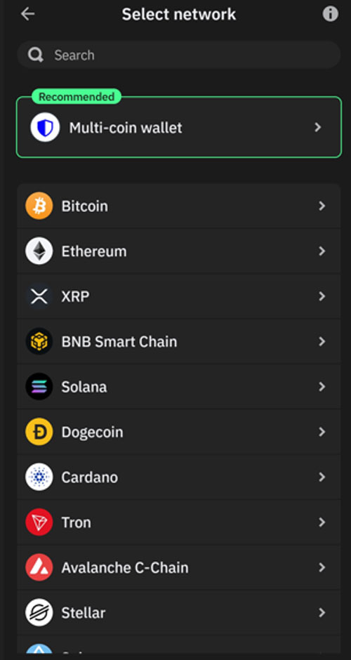Tap the Solana gradient logo
The width and height of the screenshot is (351, 660).
point(39,386)
